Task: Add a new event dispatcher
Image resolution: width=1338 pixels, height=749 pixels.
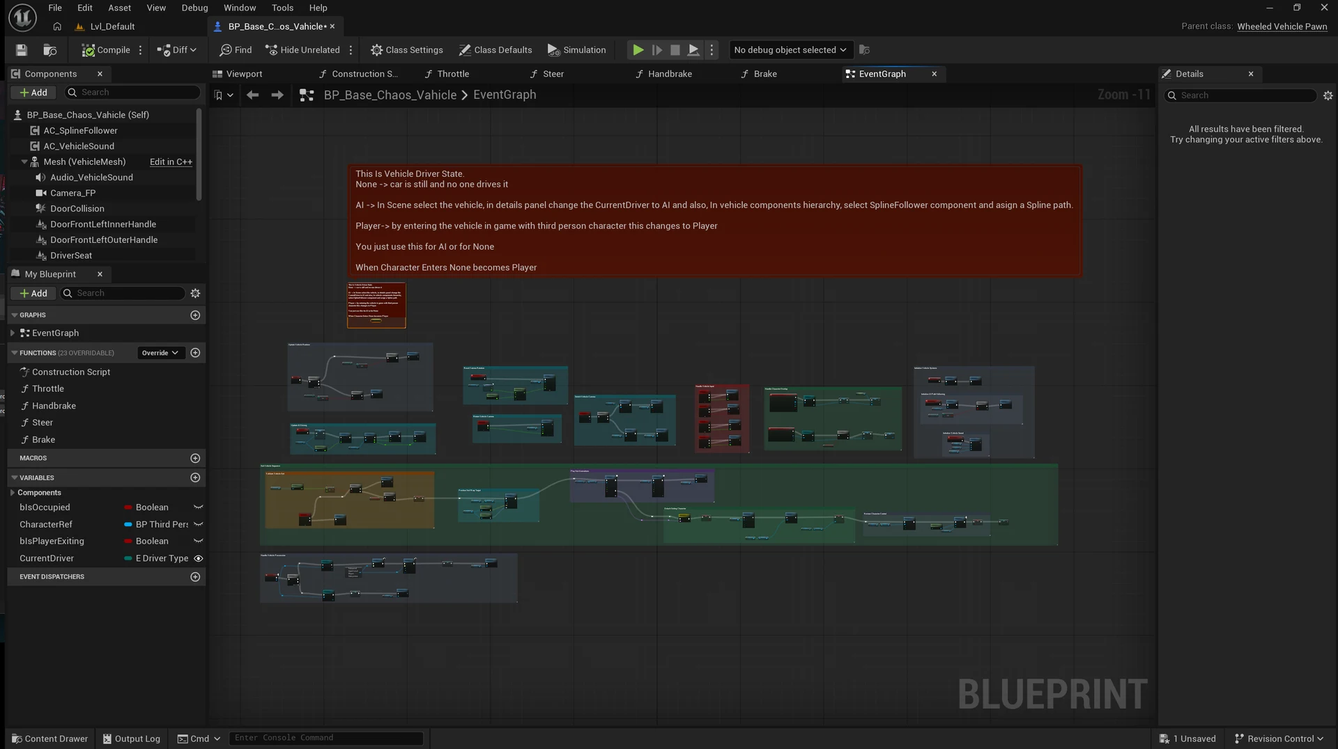Action: 195,577
